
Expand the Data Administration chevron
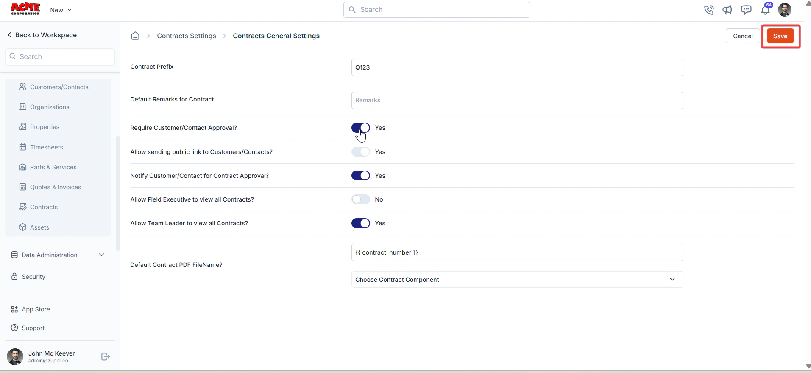(102, 255)
